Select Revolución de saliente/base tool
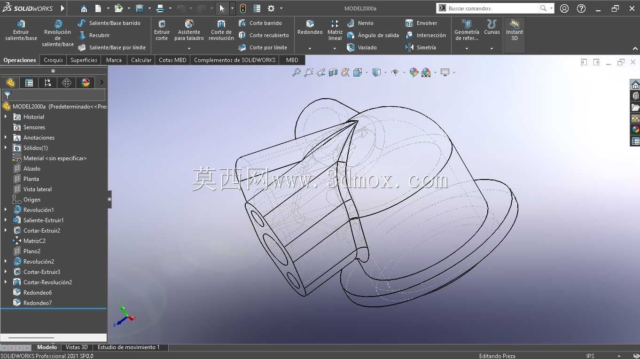Viewport: 640px width, 359px height. point(57,33)
